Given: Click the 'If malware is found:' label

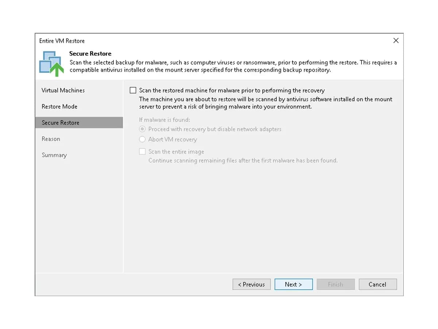Looking at the screenshot, I should pyautogui.click(x=165, y=120).
